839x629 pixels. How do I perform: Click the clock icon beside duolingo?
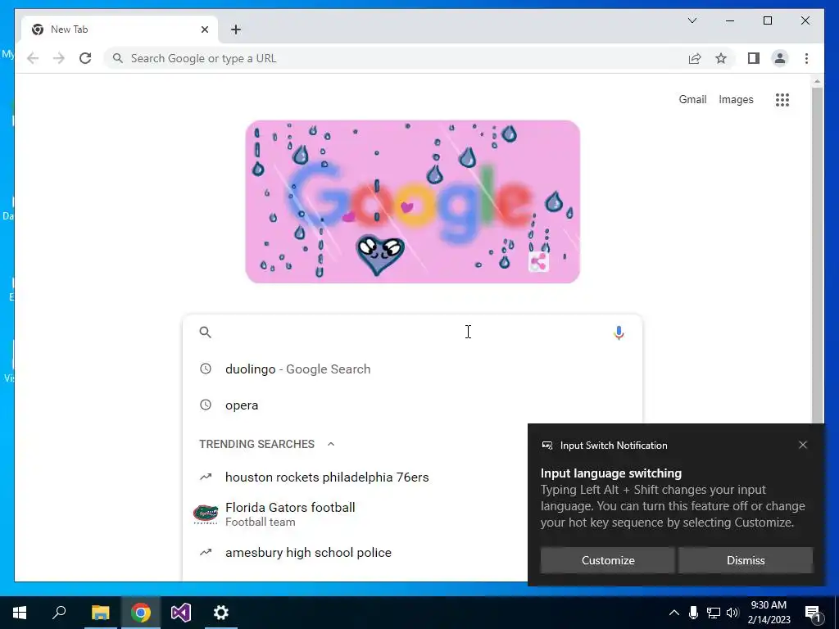[x=206, y=369]
